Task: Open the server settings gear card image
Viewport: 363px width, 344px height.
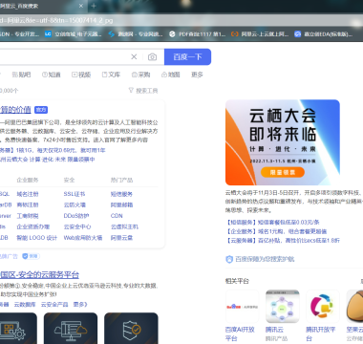Action: click(x=18, y=329)
